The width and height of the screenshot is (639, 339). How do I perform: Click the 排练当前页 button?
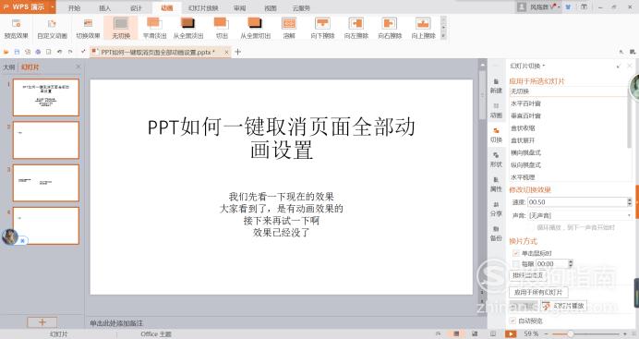[528, 275]
